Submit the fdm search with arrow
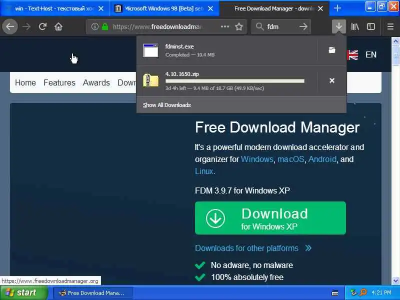This screenshot has height=300, width=400. [303, 26]
